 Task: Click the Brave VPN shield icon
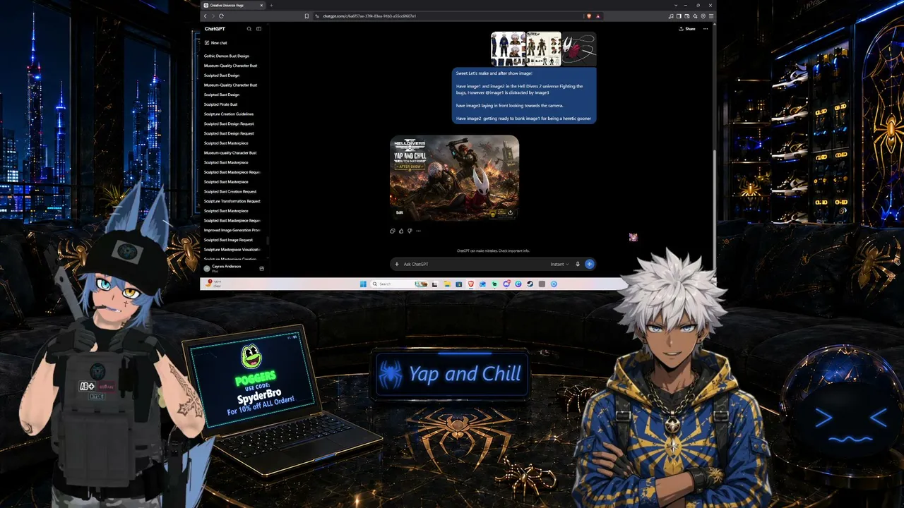pos(703,16)
